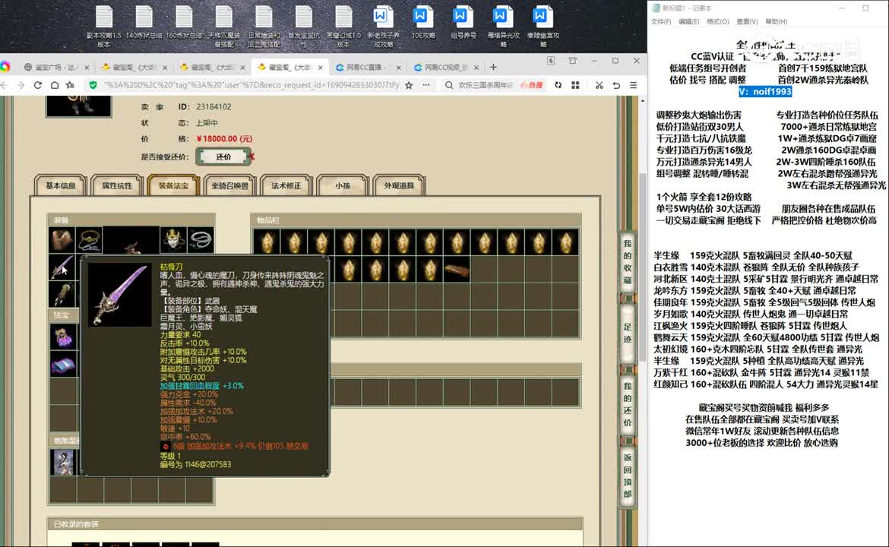
Task: Open a new browser tab
Action: [x=493, y=67]
